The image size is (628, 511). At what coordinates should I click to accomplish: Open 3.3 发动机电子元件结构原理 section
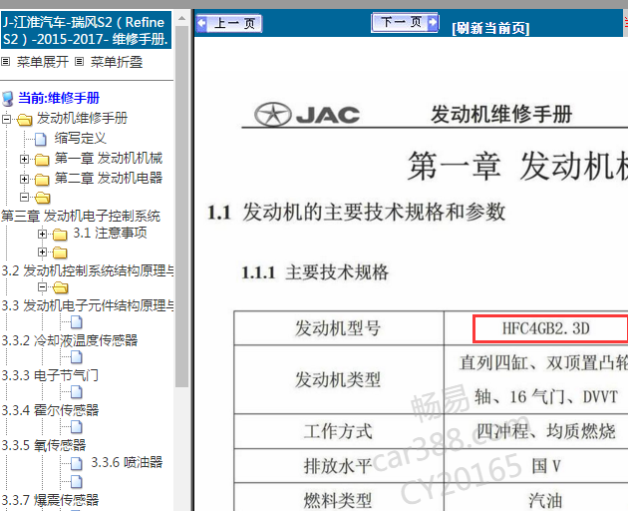pyautogui.click(x=88, y=305)
